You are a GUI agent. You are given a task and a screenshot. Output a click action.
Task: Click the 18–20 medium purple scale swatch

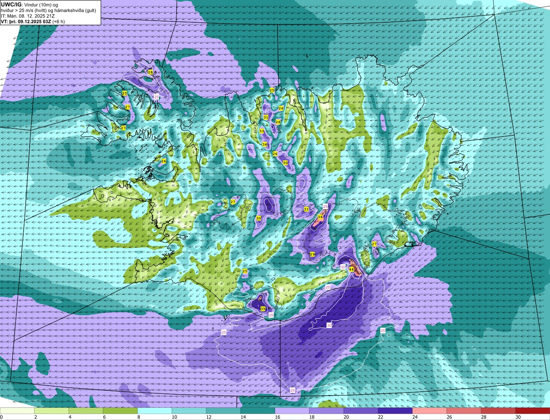pos(327,411)
